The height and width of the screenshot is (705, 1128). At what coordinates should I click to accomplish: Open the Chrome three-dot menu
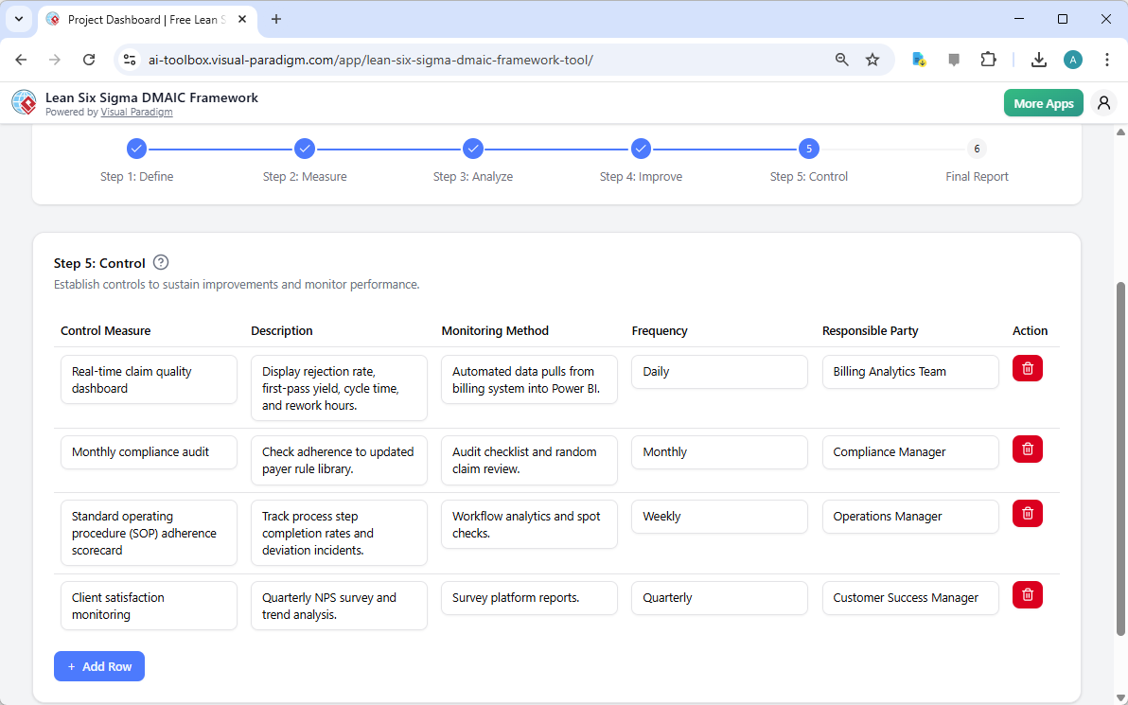[x=1107, y=59]
